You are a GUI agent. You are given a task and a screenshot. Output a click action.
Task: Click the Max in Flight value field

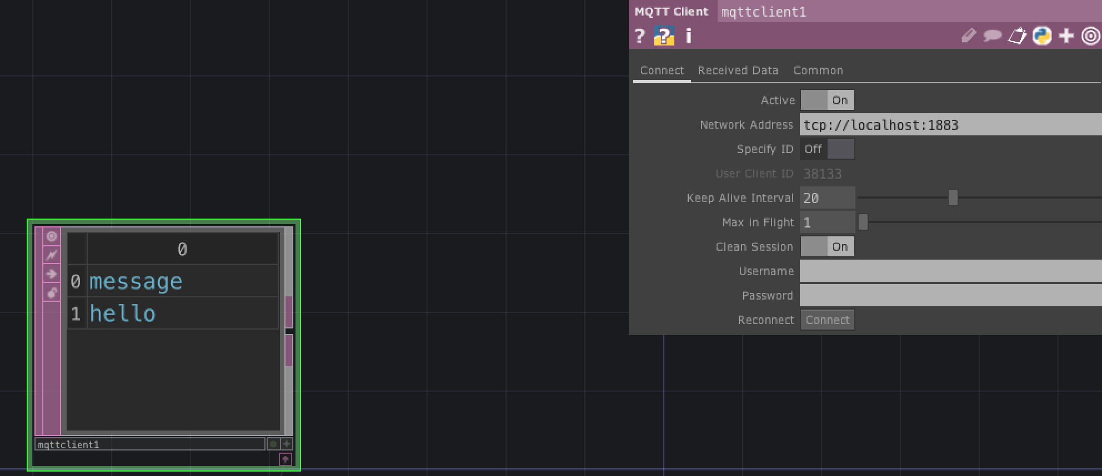coord(827,222)
